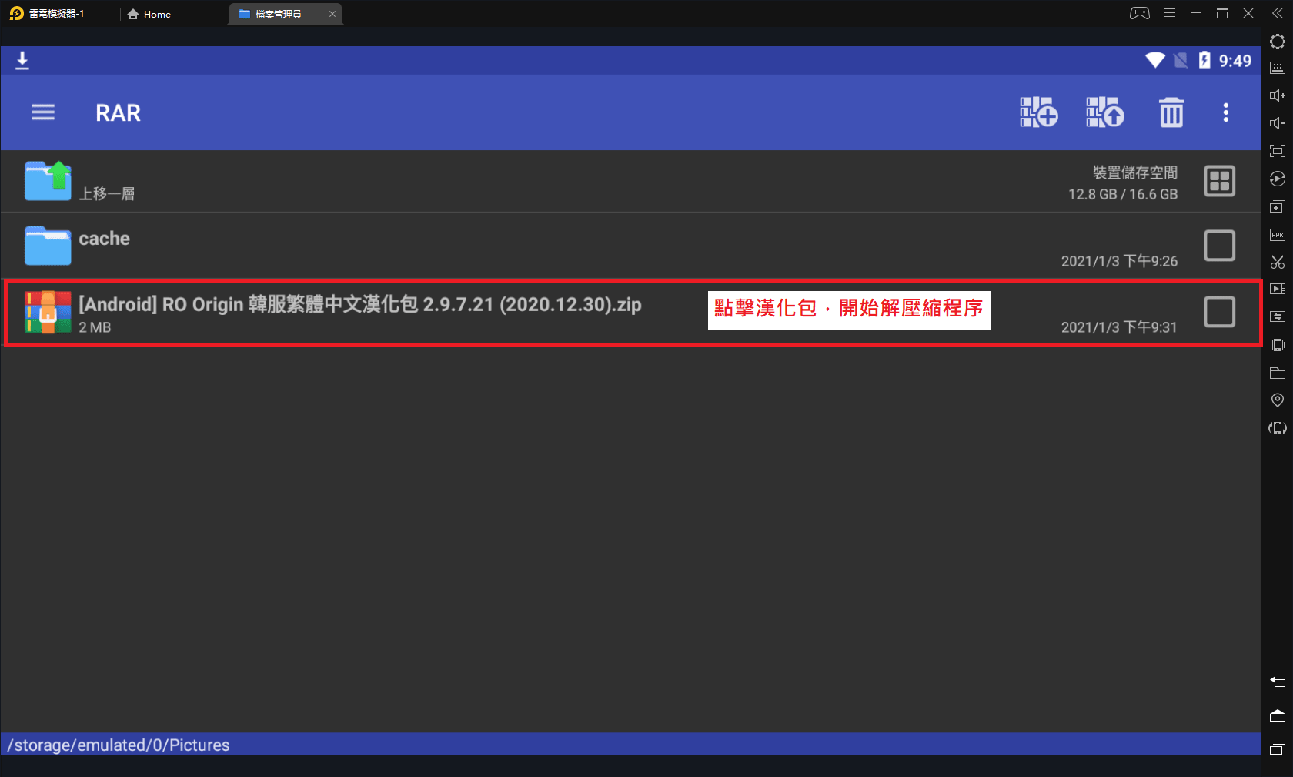Click the /storage/emulated/0/Pictures path bar
The image size is (1293, 777).
(631, 745)
